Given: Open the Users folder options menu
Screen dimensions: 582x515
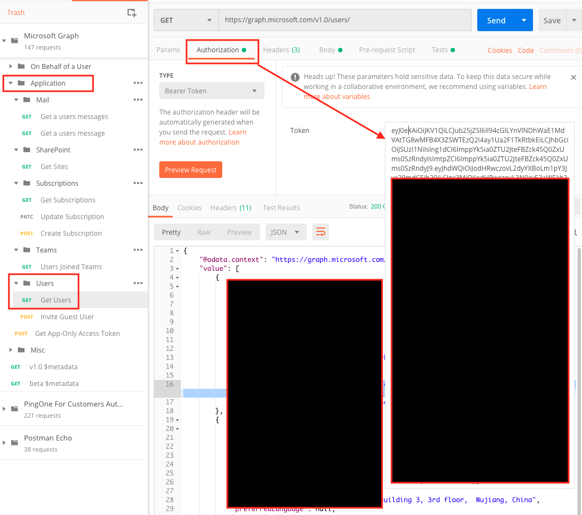Looking at the screenshot, I should [138, 283].
